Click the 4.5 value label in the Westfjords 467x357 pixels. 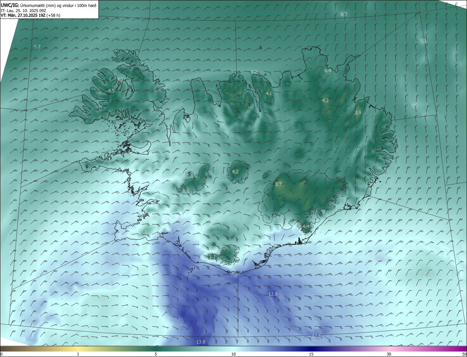[111, 91]
